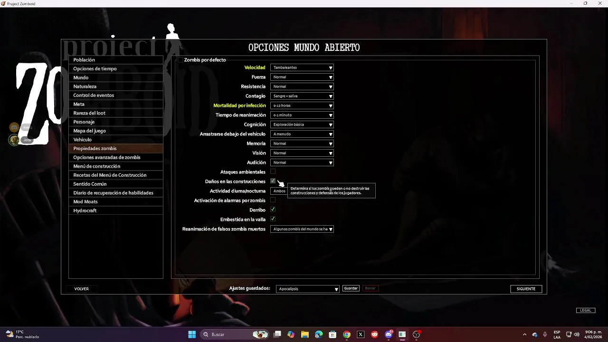Open Reddit icon in the taskbar

pos(375,334)
